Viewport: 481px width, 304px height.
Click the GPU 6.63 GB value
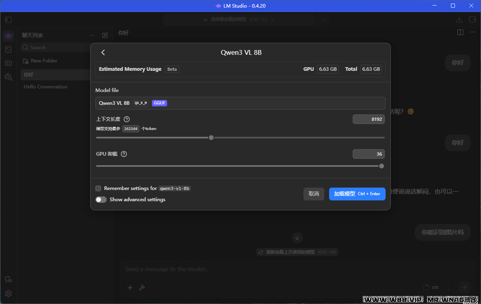pos(327,69)
